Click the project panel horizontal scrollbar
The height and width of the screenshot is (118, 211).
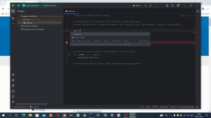32,104
